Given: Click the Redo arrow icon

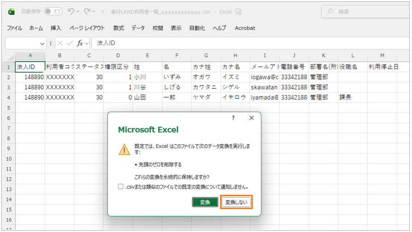Looking at the screenshot, I should pyautogui.click(x=87, y=11).
